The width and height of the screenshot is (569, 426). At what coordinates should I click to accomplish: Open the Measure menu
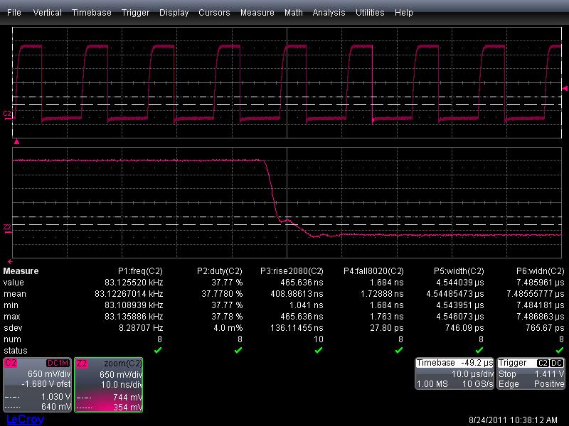[x=257, y=12]
